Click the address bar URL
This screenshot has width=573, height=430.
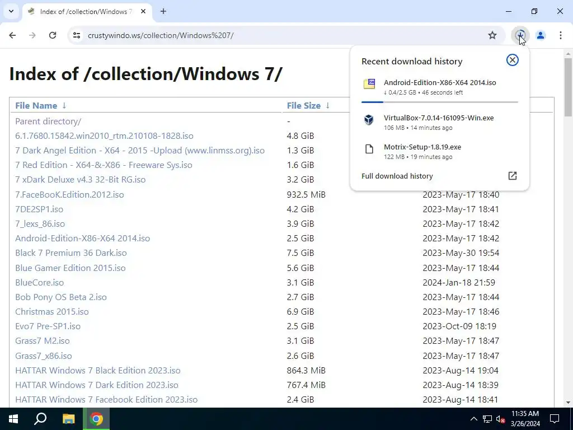point(161,35)
